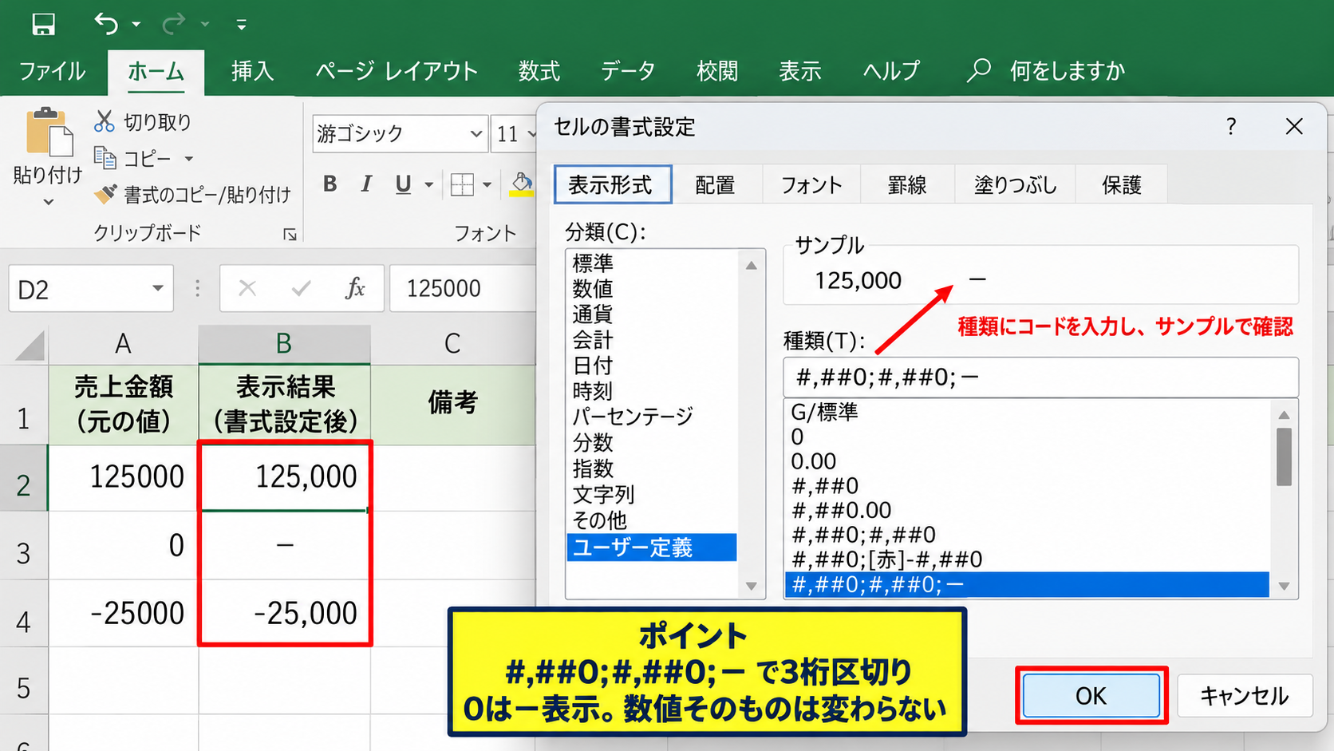This screenshot has width=1334, height=751.
Task: Click the fx insert function icon
Action: [355, 288]
